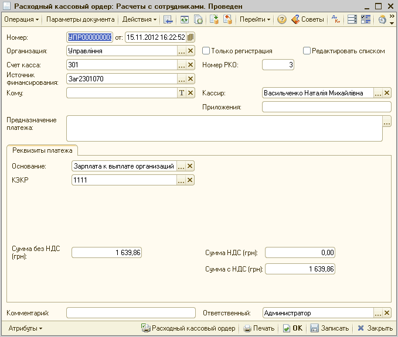The image size is (398, 337).
Task: Toggle the Редактировать списком checkbox
Action: (307, 51)
